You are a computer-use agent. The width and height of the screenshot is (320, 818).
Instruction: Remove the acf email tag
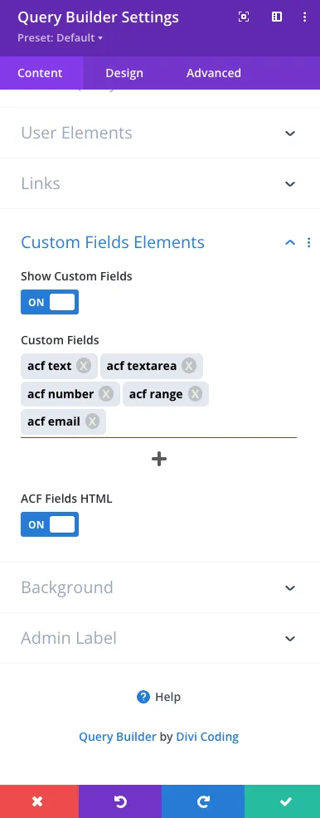92,421
